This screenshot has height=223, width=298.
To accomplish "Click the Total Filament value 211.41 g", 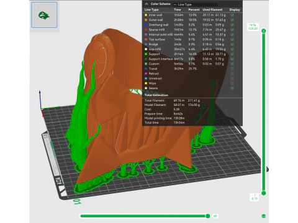I will tap(194, 100).
